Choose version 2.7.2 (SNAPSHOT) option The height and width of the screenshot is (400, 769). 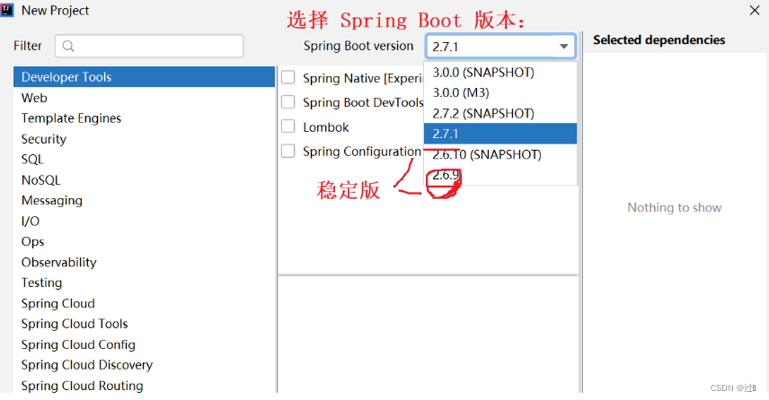tap(500, 113)
